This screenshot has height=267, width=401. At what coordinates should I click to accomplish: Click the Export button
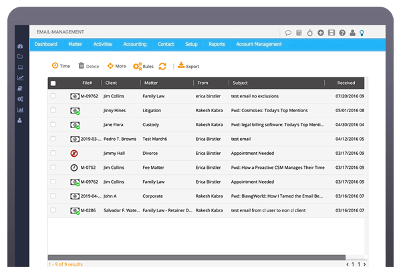click(188, 66)
